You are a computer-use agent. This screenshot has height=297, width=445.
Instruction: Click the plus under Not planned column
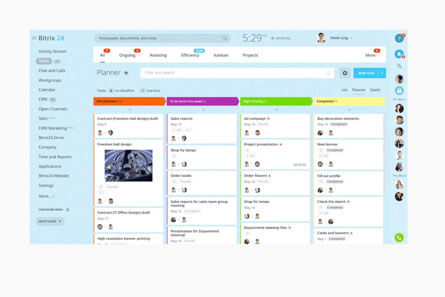pos(130,110)
